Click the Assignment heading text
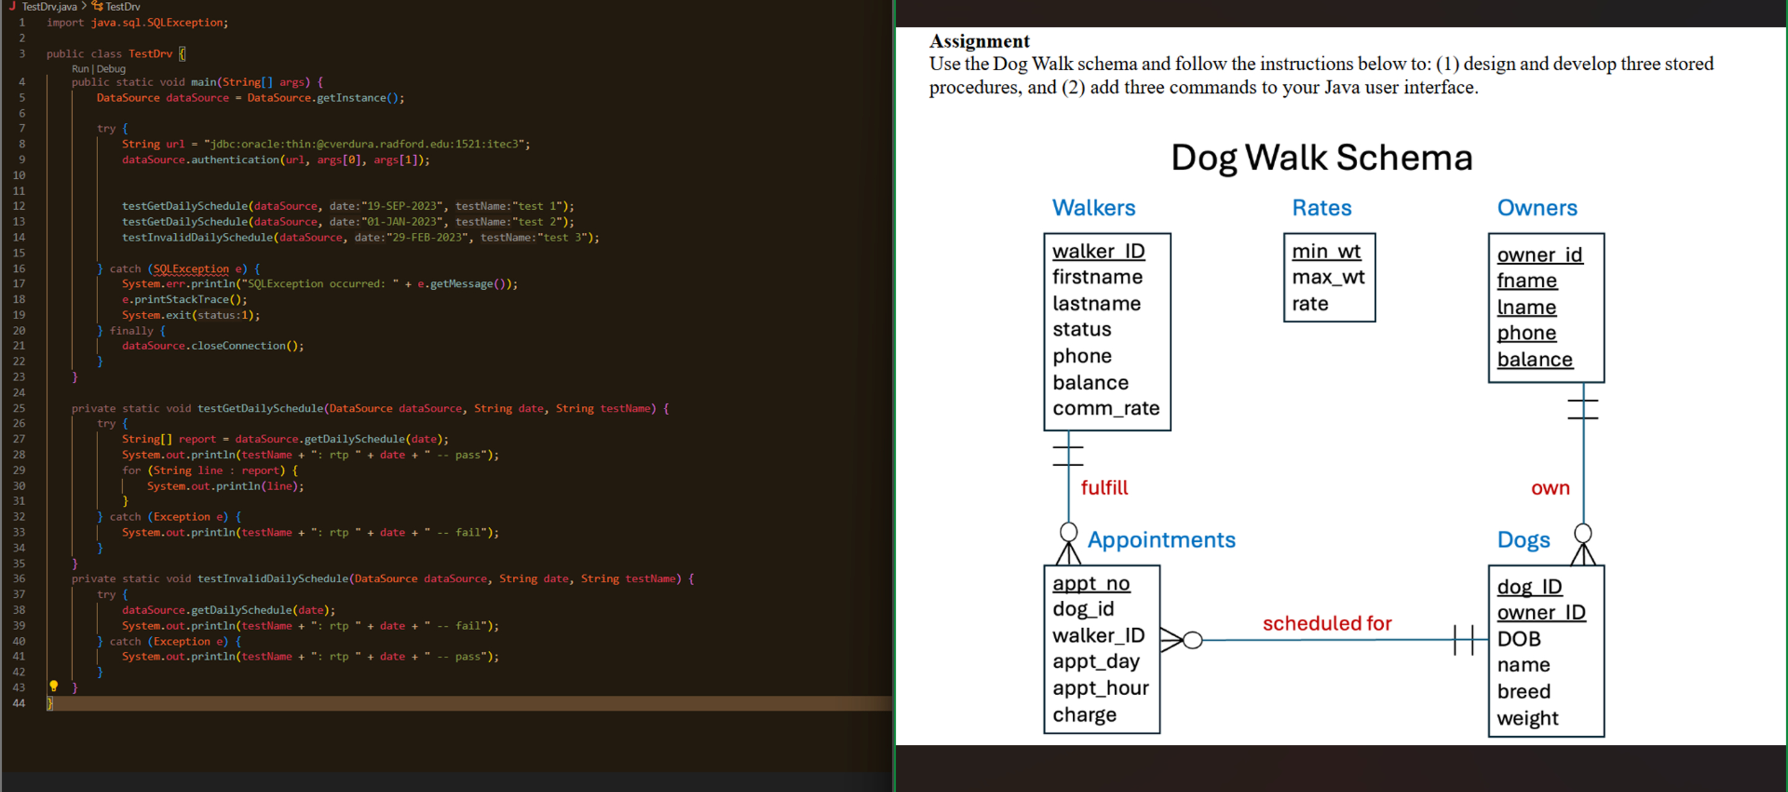 click(x=980, y=42)
